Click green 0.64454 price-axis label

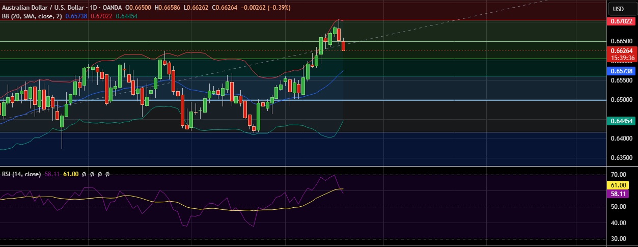click(x=620, y=121)
